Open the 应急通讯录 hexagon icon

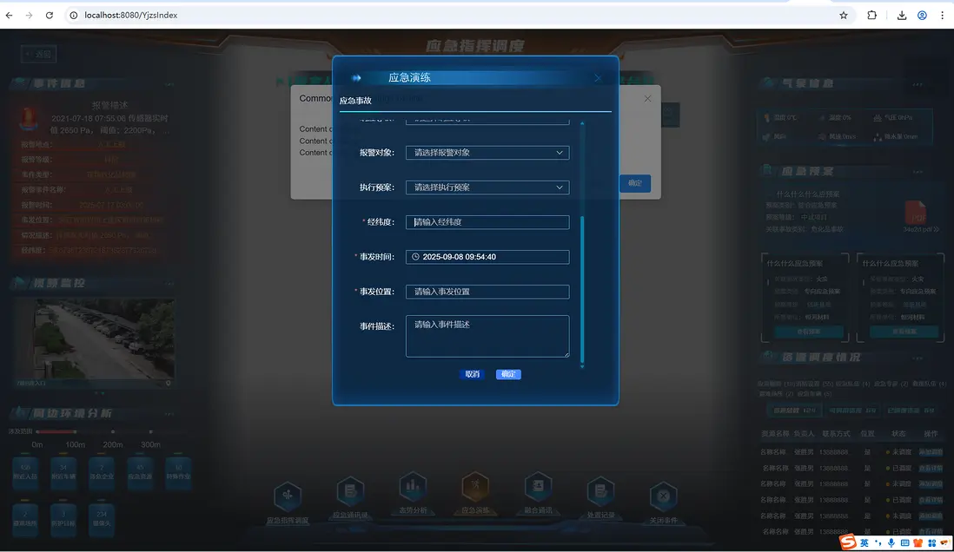tap(350, 491)
